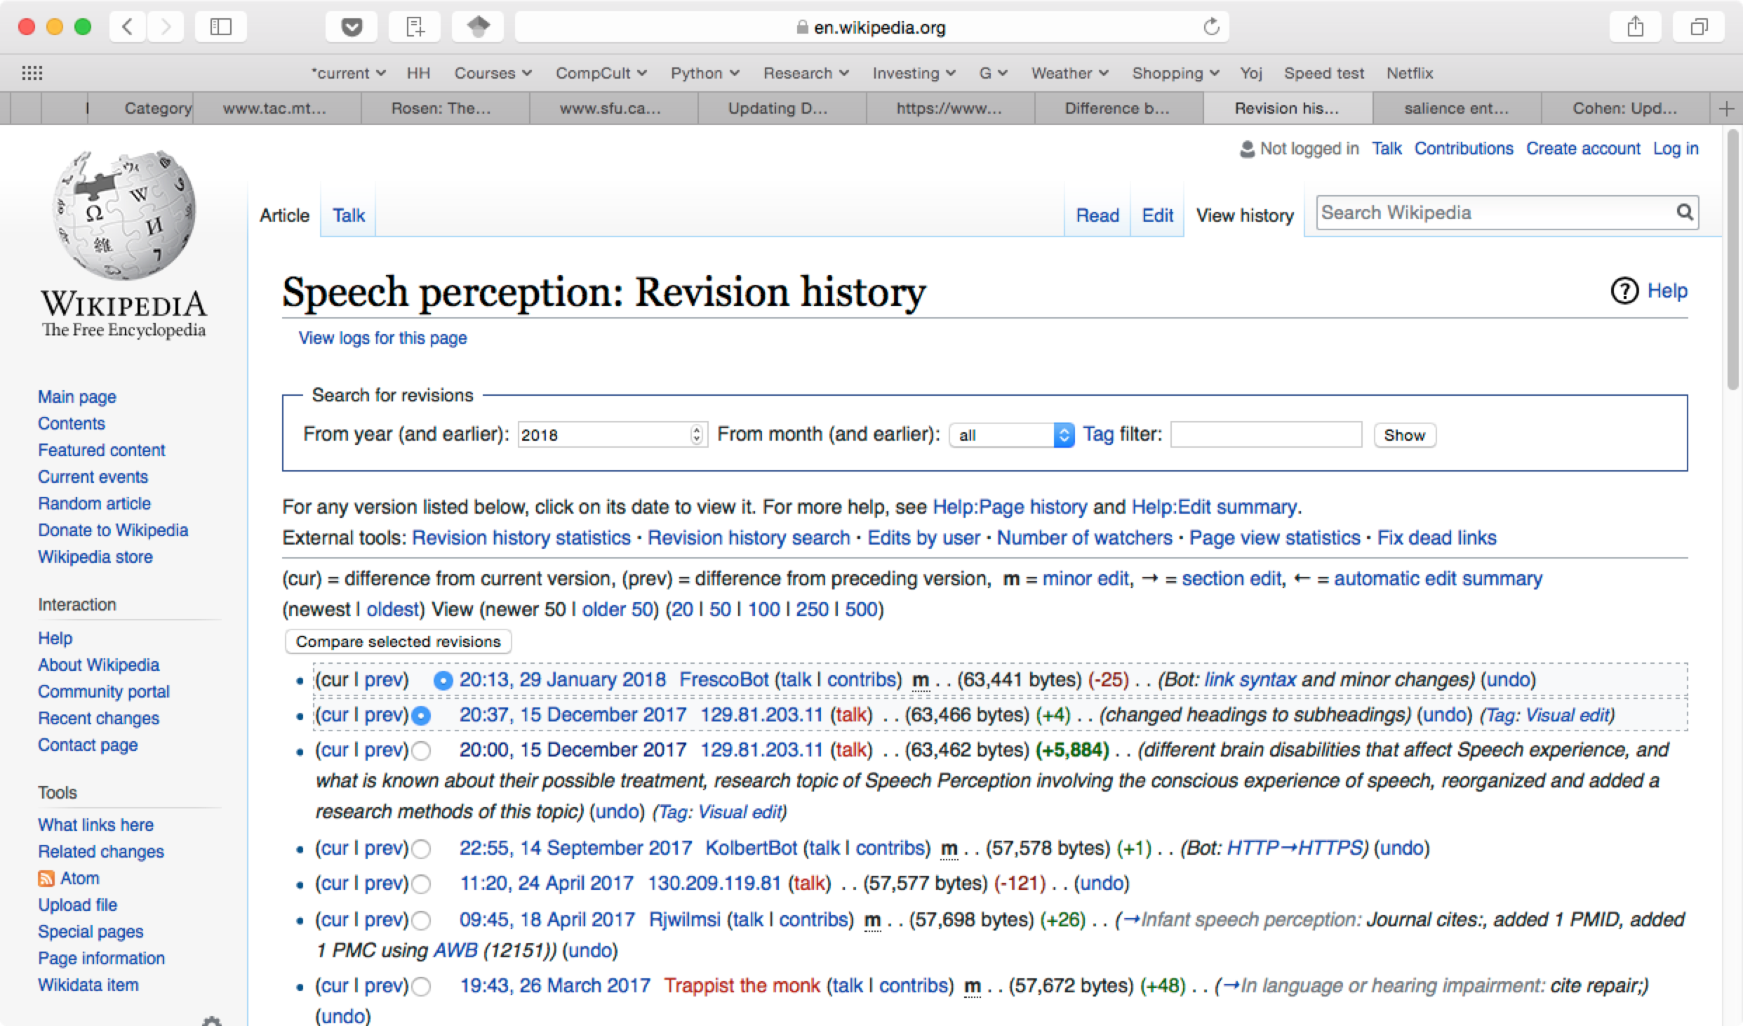The width and height of the screenshot is (1743, 1026).
Task: Open the Netflix bookmark
Action: [x=1409, y=73]
